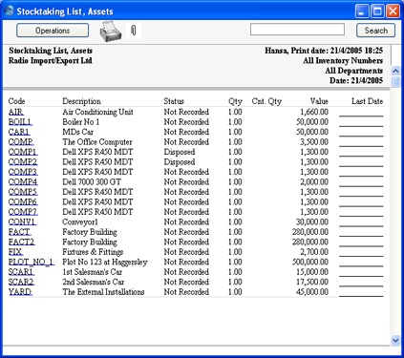Image resolution: width=404 pixels, height=358 pixels.
Task: Open the COMP7 asset link
Action: click(23, 212)
